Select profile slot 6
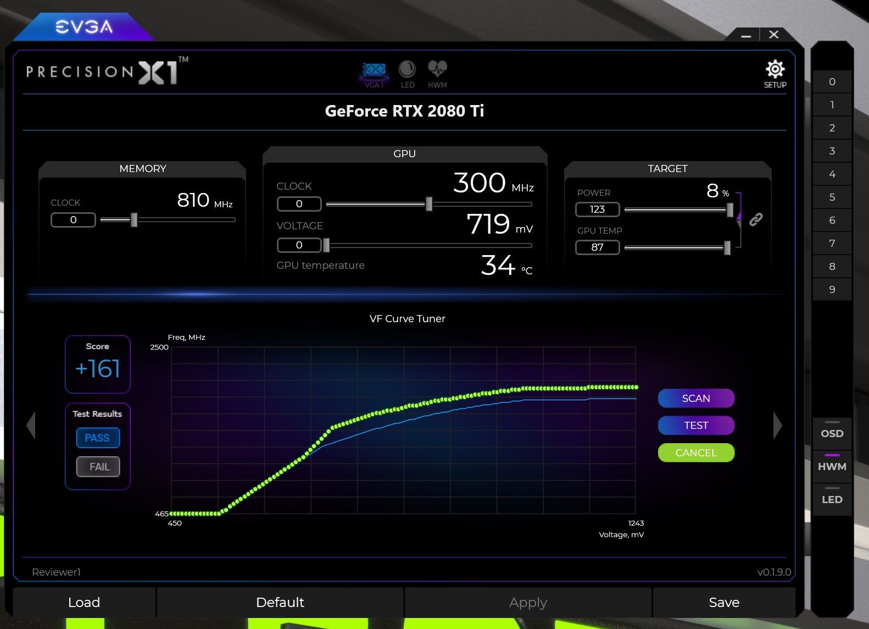The image size is (869, 629). (832, 220)
